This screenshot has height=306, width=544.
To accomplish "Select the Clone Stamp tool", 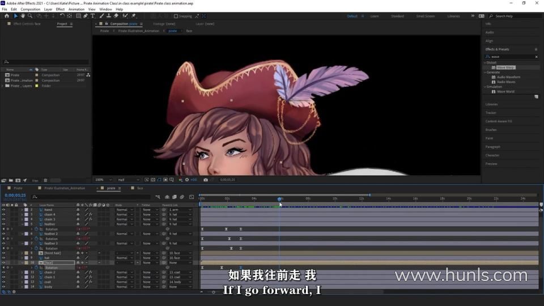I will 109,16.
